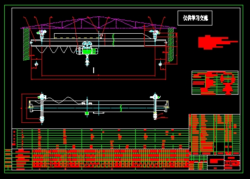Select the green electric hoist under the girder
This screenshot has width=250, height=179.
(x=87, y=51)
